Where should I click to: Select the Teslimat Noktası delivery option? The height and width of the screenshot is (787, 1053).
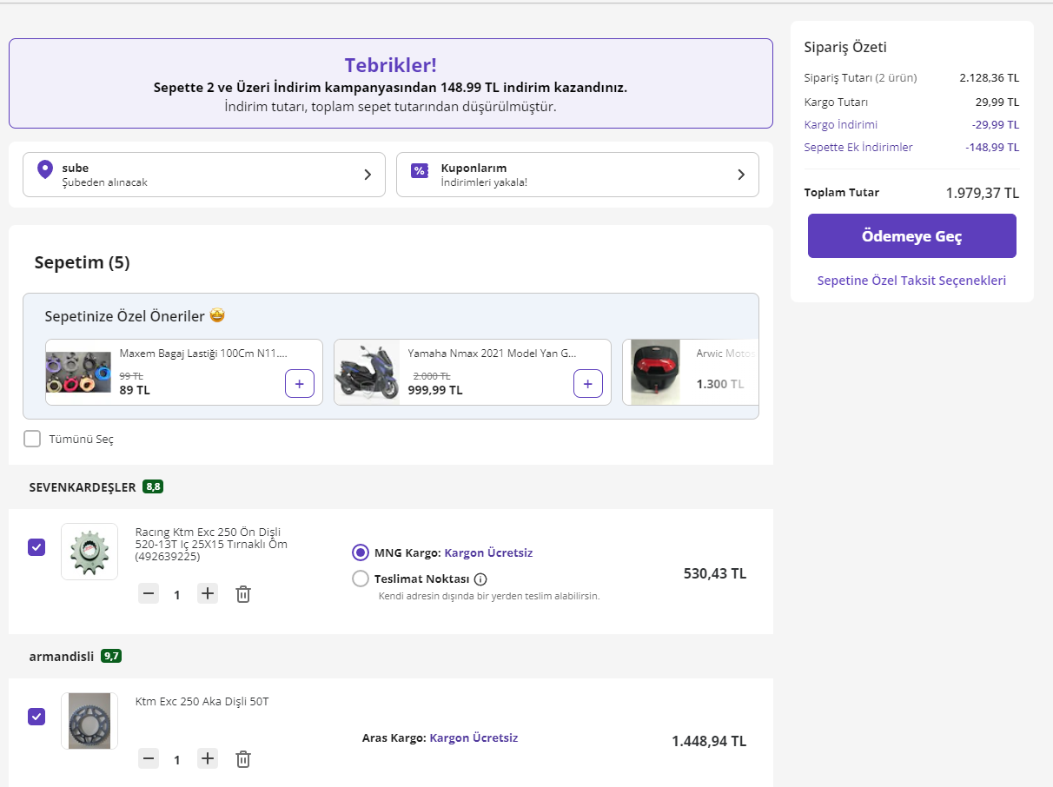361,579
